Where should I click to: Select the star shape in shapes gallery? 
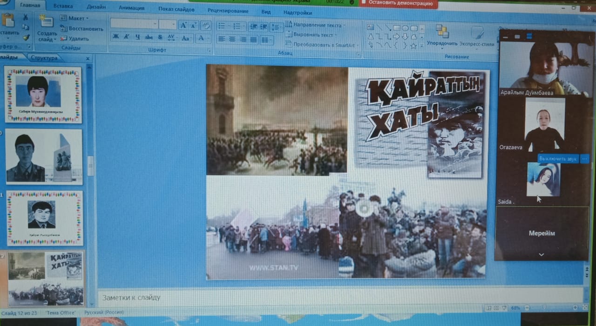(413, 45)
